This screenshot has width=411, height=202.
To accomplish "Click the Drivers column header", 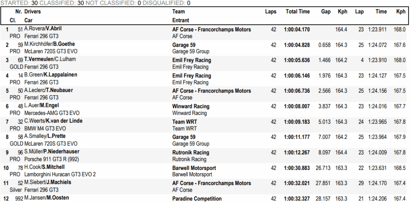I will tap(33, 12).
